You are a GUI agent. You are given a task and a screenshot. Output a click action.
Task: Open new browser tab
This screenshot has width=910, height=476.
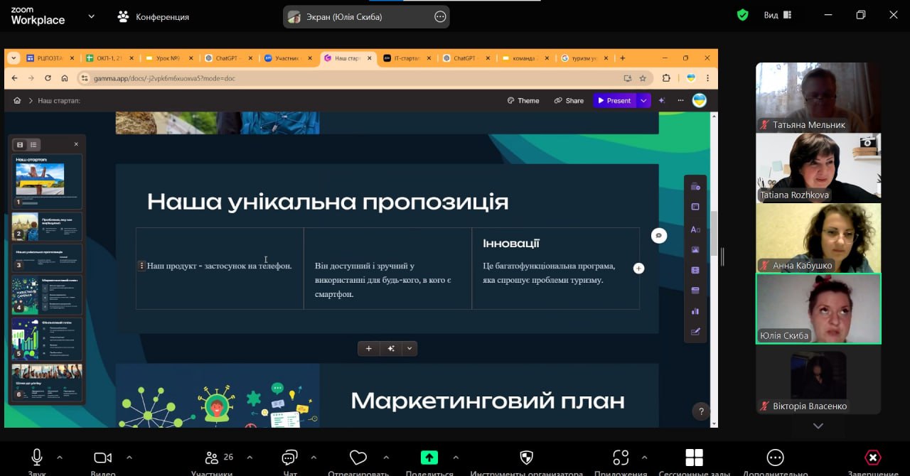point(623,58)
